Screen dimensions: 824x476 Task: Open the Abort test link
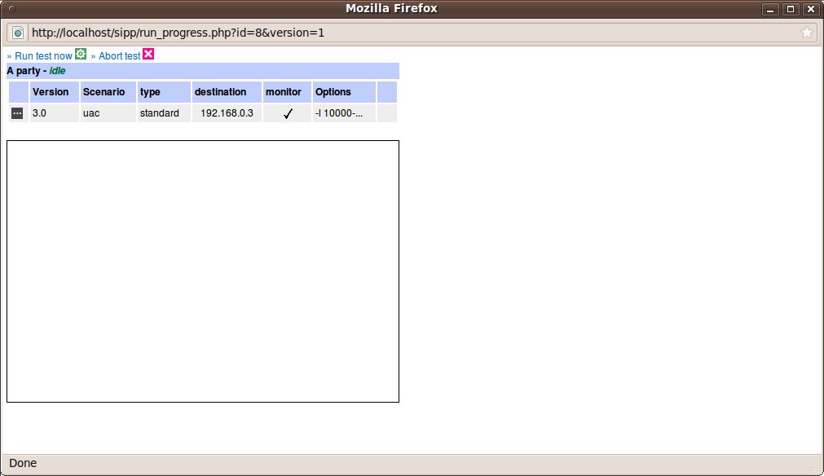tap(119, 55)
